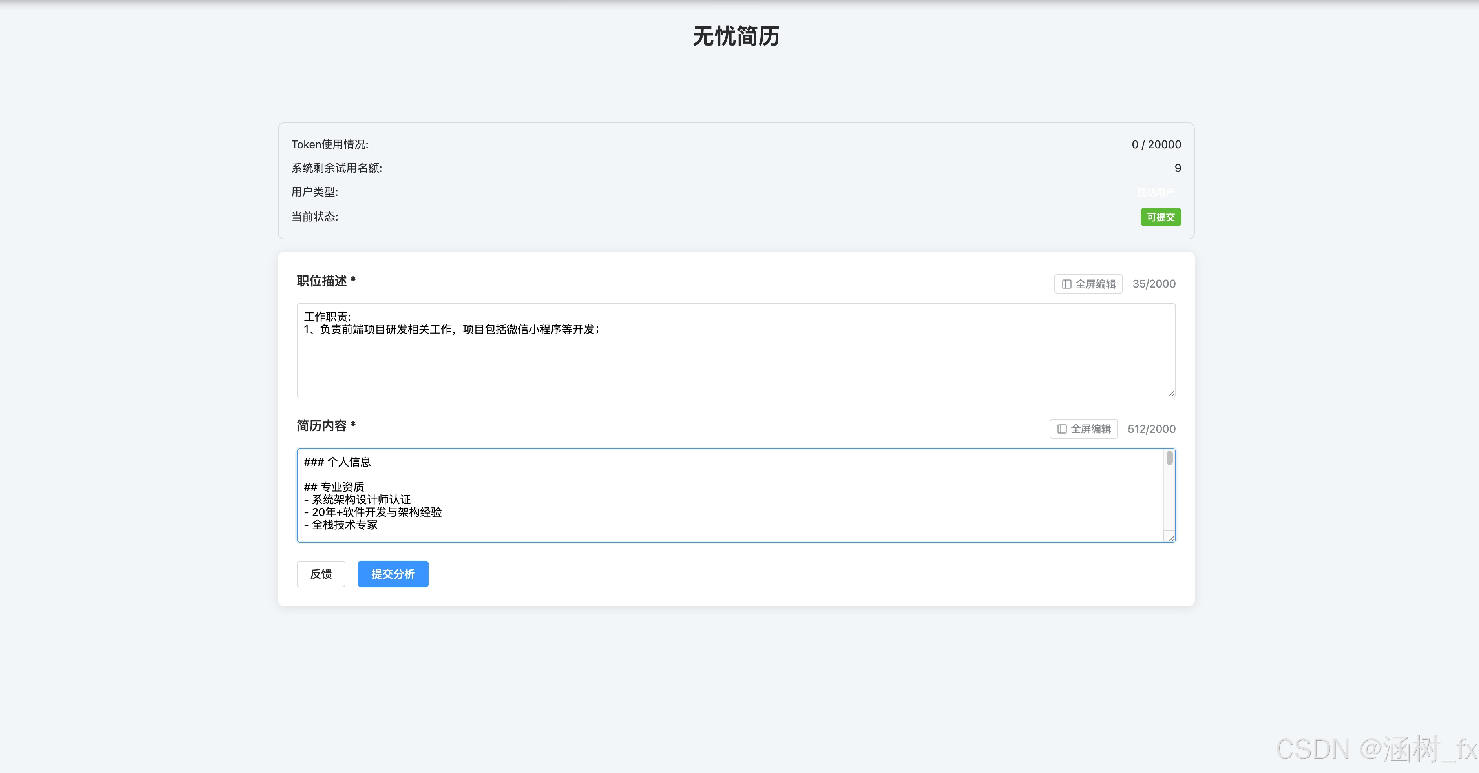Click the remaining trial quota value 9
Image resolution: width=1479 pixels, height=773 pixels.
pos(1178,168)
